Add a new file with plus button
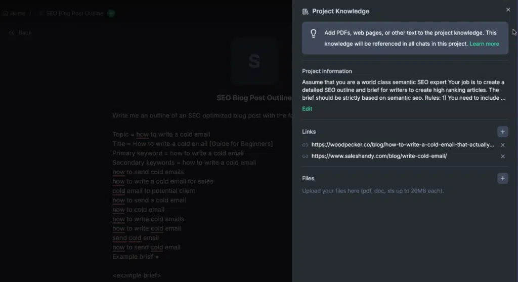Screen dimensions: 518x282 pos(502,178)
